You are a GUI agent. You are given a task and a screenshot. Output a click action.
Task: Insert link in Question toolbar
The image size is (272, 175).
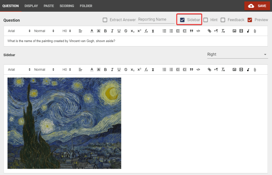coord(209,31)
